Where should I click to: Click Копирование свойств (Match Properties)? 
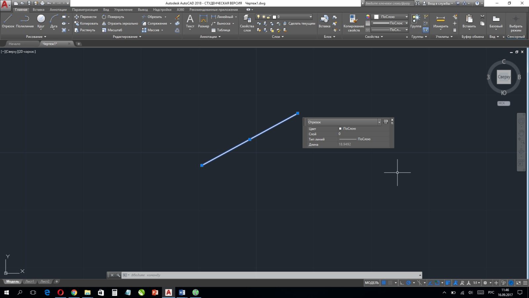click(353, 23)
